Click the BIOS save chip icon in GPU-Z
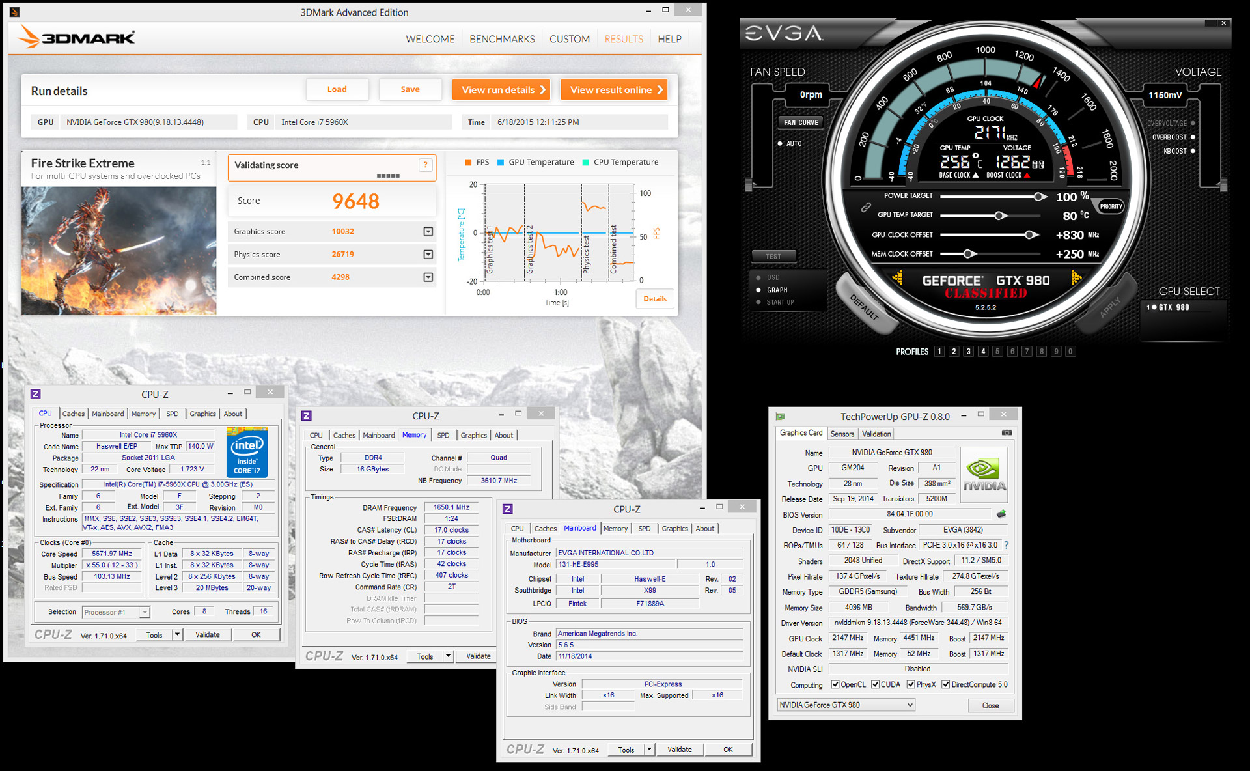The image size is (1250, 771). pyautogui.click(x=1001, y=514)
